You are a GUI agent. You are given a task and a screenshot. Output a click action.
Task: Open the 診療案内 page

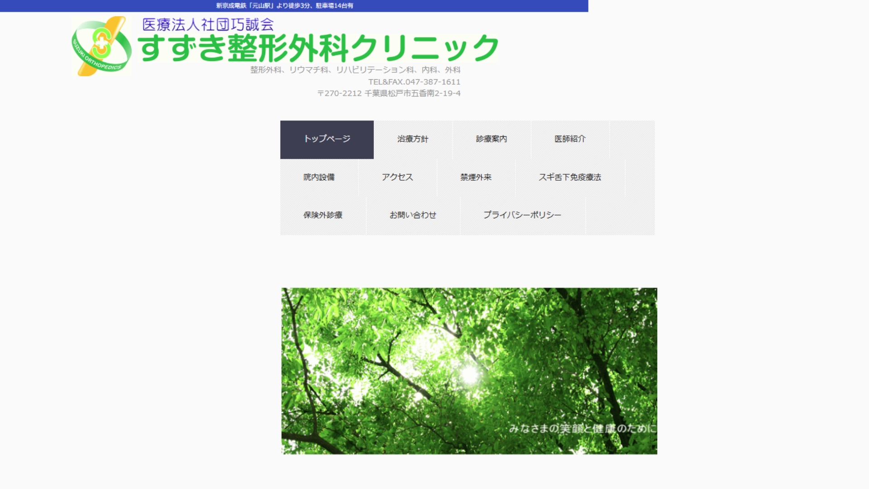coord(492,139)
